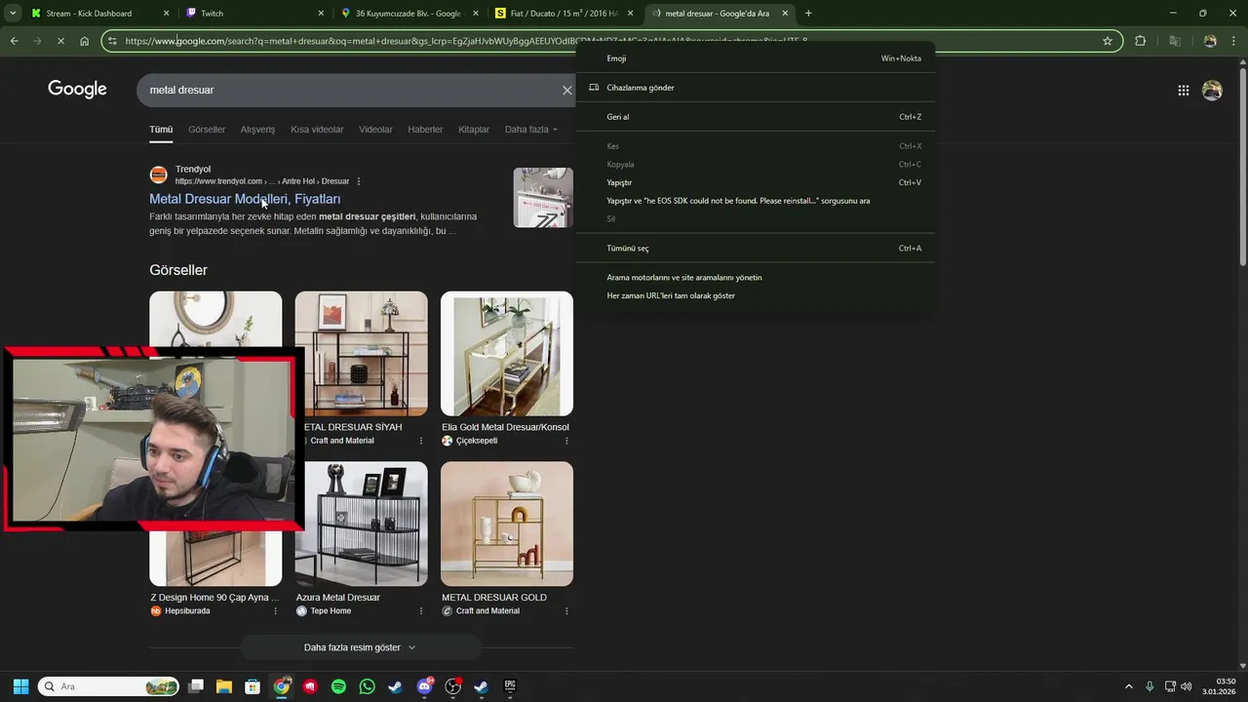Open a new tab with plus button
Image resolution: width=1248 pixels, height=702 pixels.
point(808,14)
